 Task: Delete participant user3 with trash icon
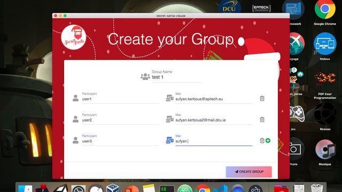point(262,141)
